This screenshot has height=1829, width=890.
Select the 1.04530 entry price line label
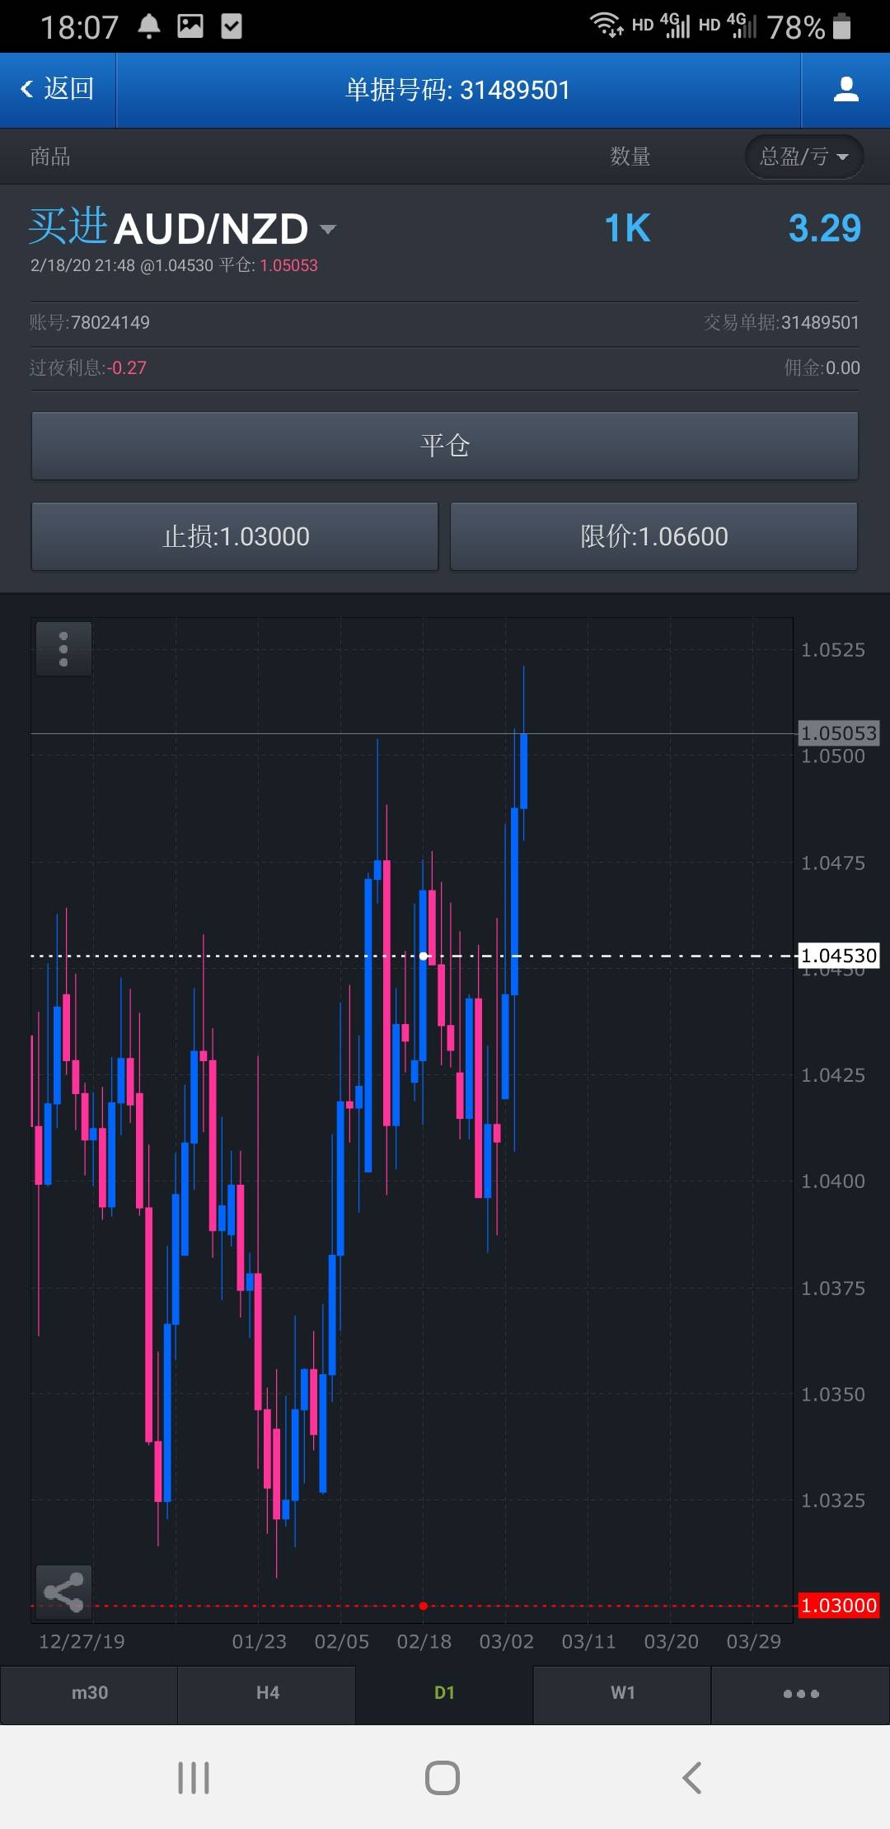click(x=839, y=956)
